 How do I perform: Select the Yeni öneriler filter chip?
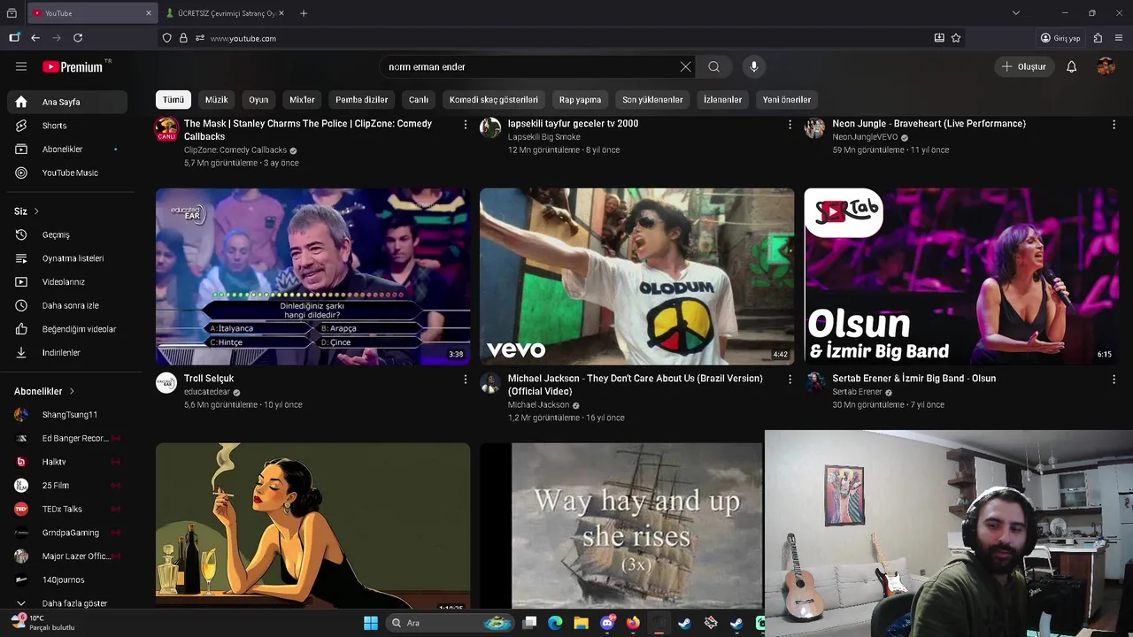point(787,100)
